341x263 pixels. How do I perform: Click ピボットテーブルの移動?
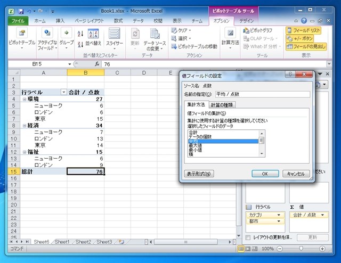point(194,46)
